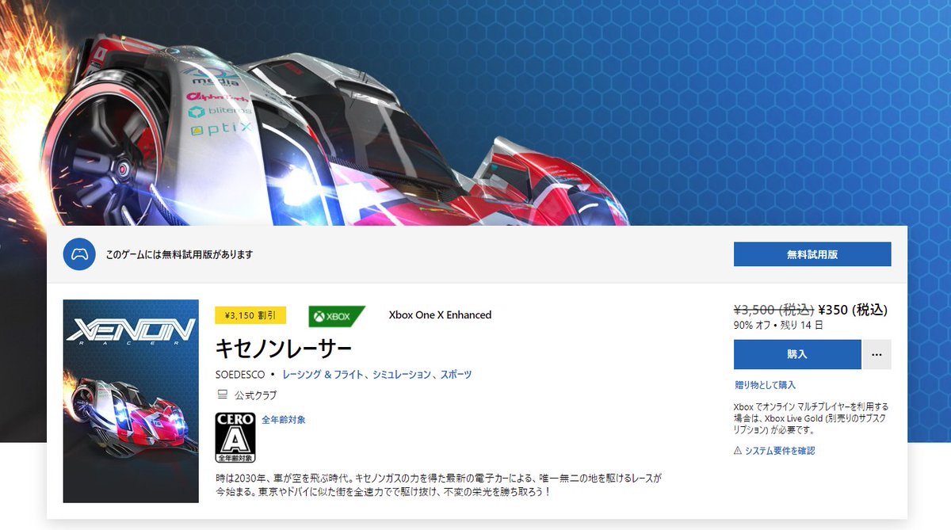Click the SOEDESCO publisher name
This screenshot has width=951, height=530.
point(240,374)
